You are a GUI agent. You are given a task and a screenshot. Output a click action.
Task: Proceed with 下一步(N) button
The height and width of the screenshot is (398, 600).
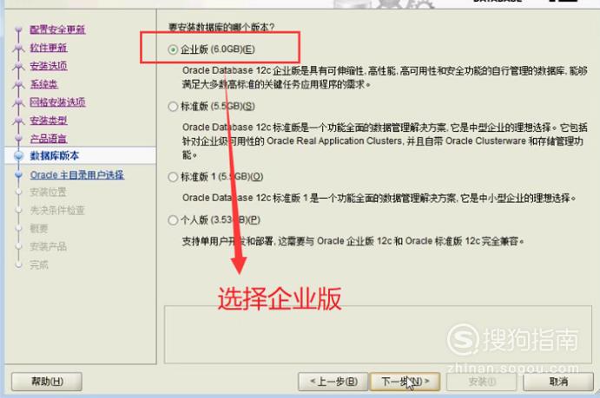(x=405, y=382)
